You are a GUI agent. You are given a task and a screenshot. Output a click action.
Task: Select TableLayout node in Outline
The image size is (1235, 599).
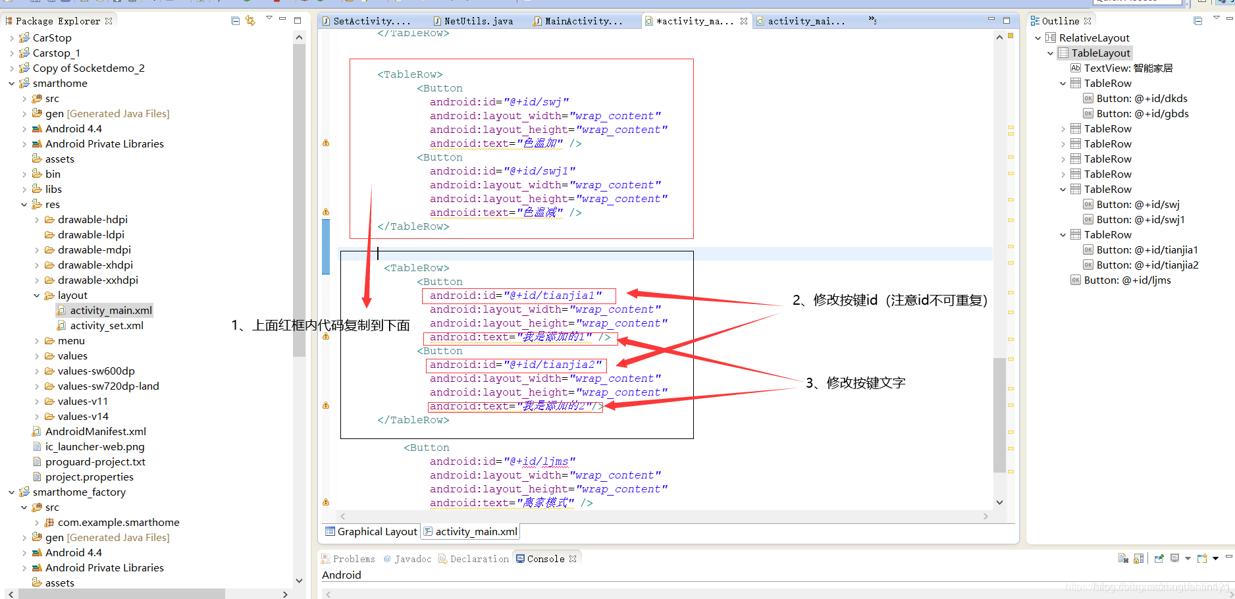[x=1094, y=53]
